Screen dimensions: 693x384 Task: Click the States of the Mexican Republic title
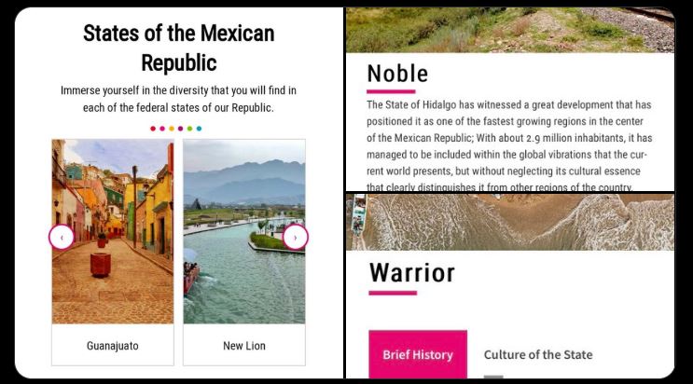pos(178,48)
